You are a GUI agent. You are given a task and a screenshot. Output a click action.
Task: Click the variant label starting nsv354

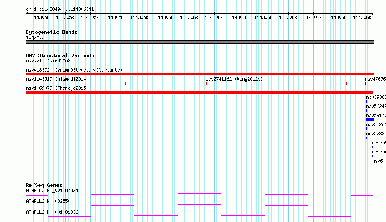point(379,152)
